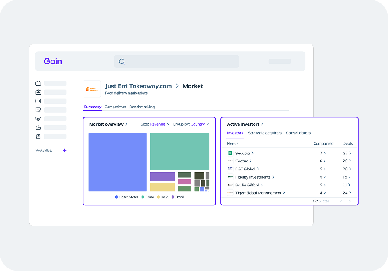Click the pink treemap block
388x271 pixels.
pos(184,182)
